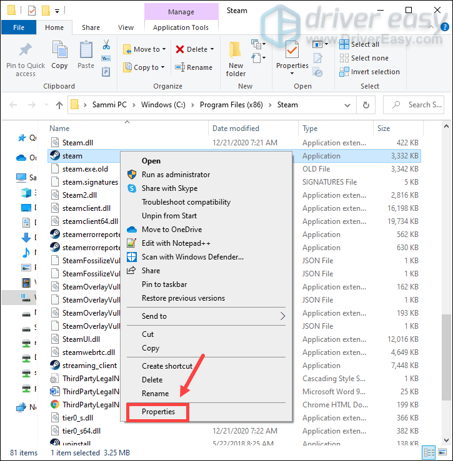The width and height of the screenshot is (453, 461).
Task: Click the Cut scissors icon
Action: pos(106,44)
